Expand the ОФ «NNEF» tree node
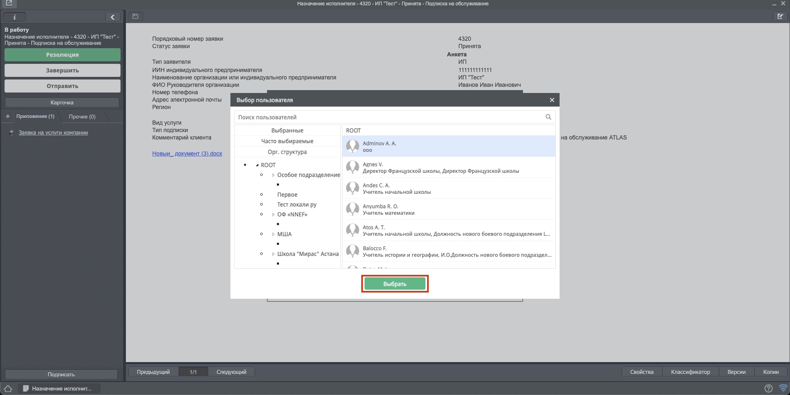790x395 pixels. 273,215
